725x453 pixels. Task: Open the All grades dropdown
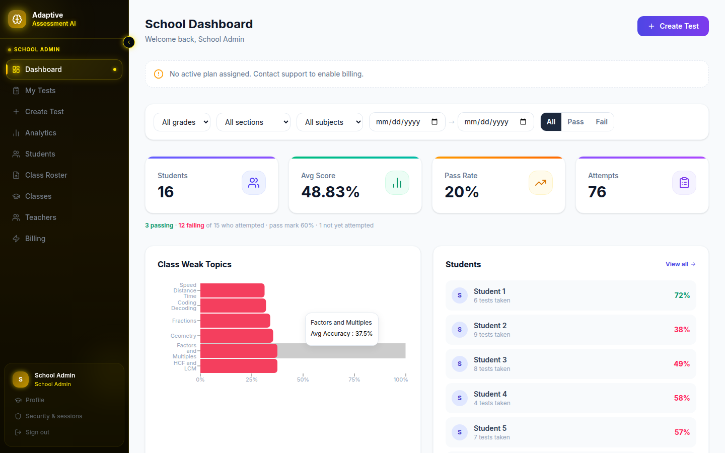182,122
